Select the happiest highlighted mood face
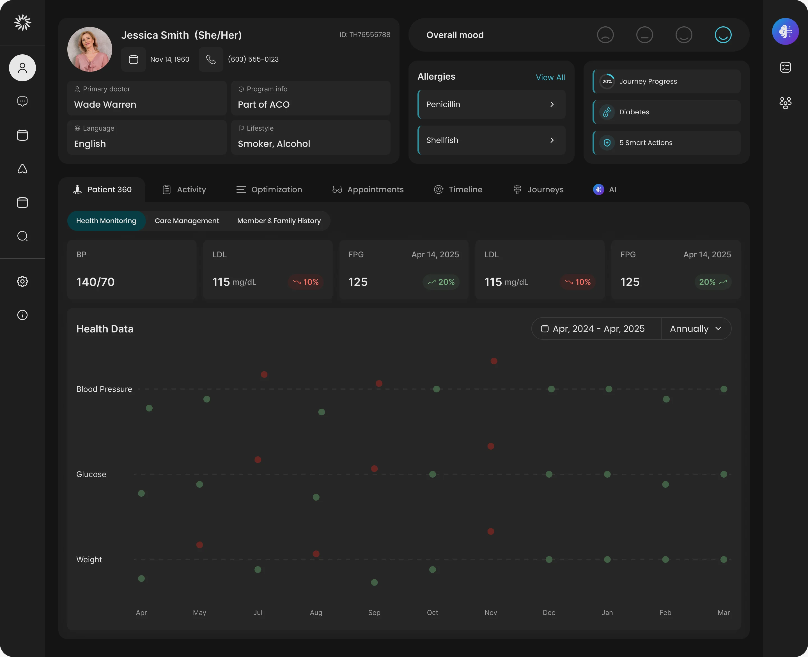This screenshot has width=808, height=657. (723, 35)
